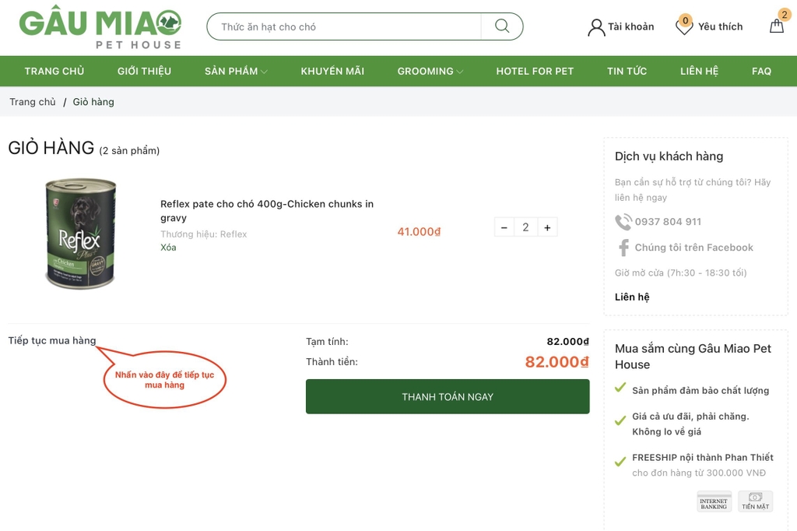Click the phone number 0937 804 911

tap(668, 222)
